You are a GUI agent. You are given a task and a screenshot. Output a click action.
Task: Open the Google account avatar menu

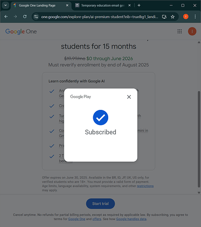[192, 31]
